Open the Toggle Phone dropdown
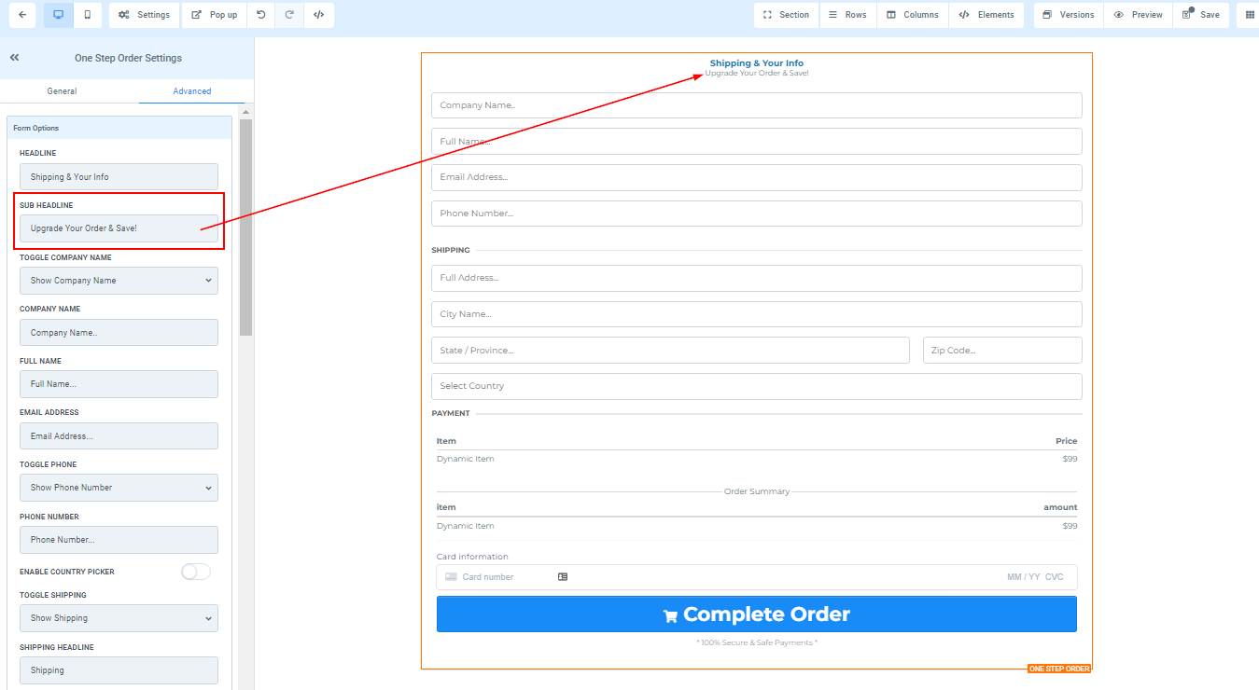Image resolution: width=1259 pixels, height=690 pixels. tap(119, 488)
